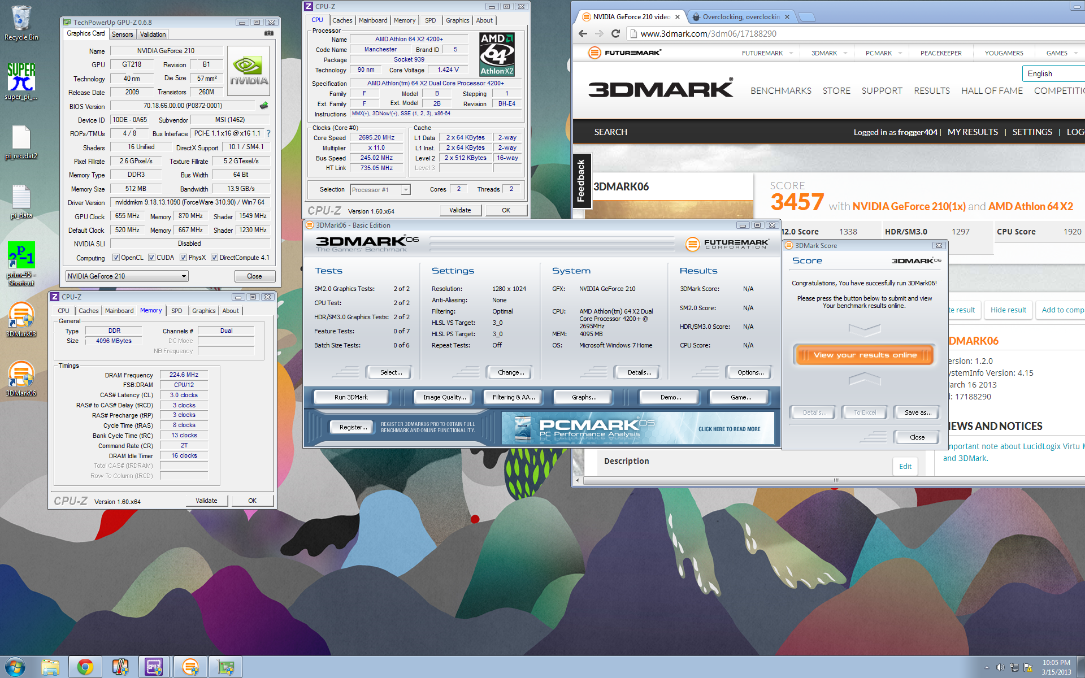Click Image Quality button in 3DMark06

(445, 397)
